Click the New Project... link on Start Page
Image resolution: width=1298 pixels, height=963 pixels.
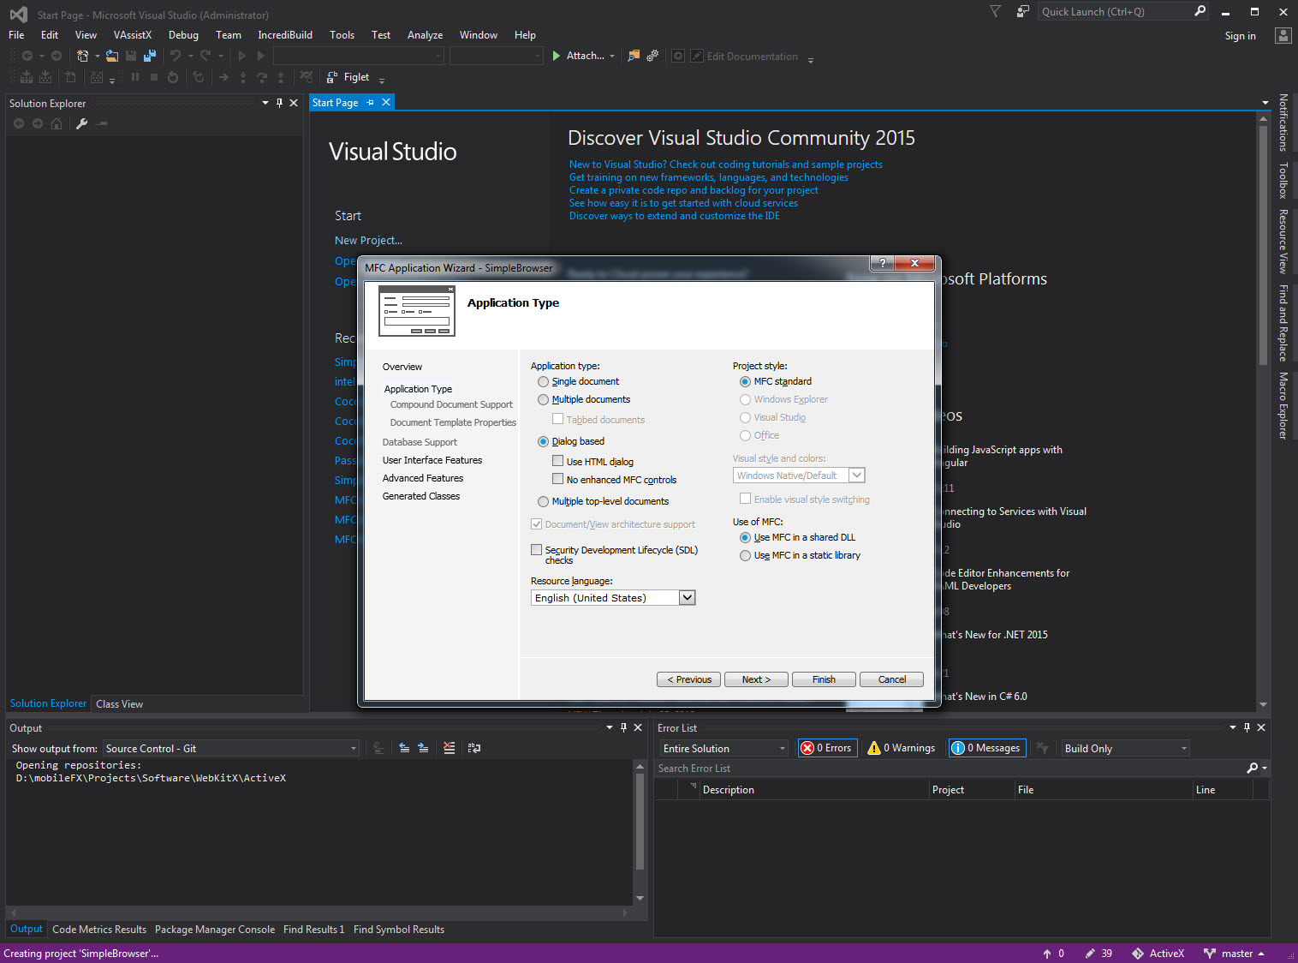[368, 241]
